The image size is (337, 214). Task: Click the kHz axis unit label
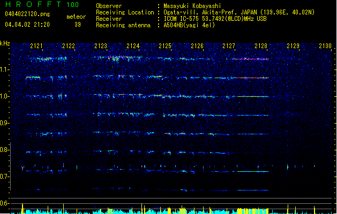(5, 43)
